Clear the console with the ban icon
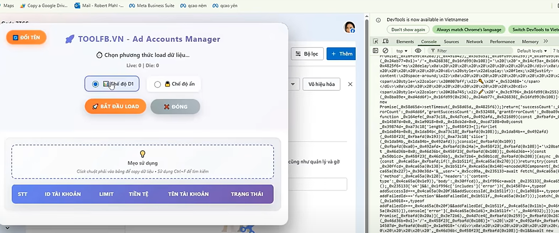Image resolution: width=559 pixels, height=233 pixels. [385, 51]
